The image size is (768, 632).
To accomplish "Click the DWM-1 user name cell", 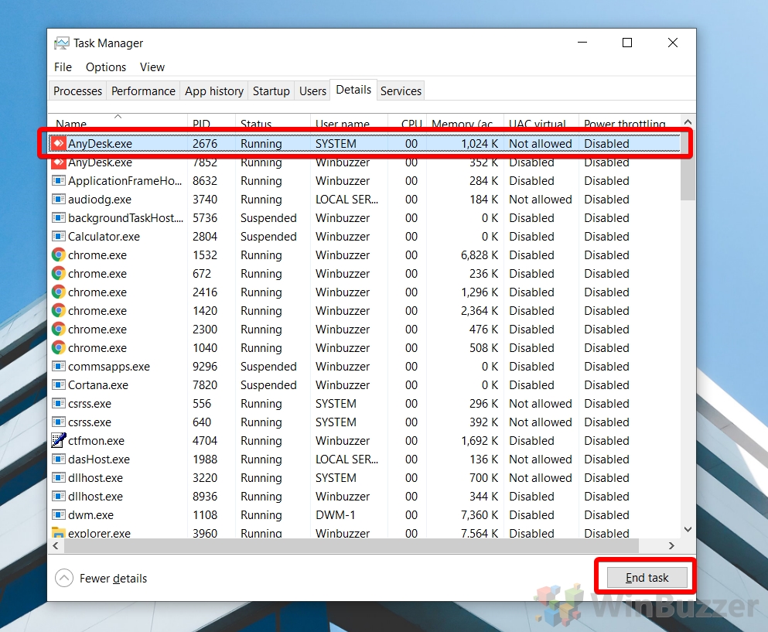I will pos(335,515).
